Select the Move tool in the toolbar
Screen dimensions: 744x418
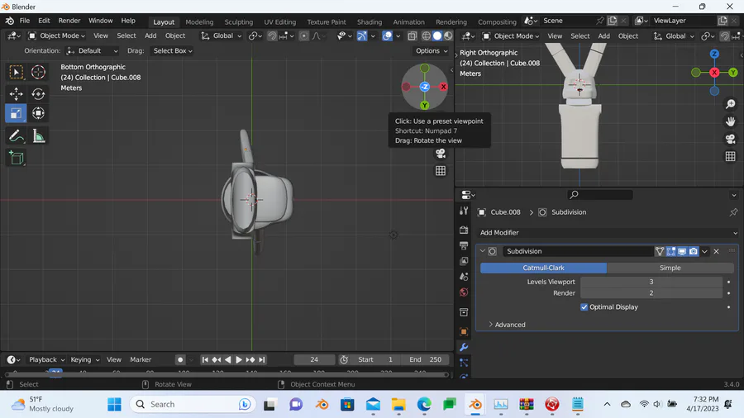pyautogui.click(x=16, y=94)
